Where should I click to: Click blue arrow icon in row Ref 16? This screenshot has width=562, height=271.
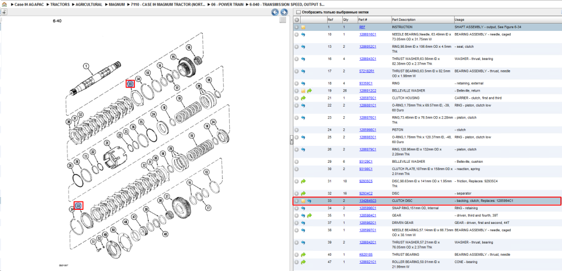pyautogui.click(x=303, y=59)
